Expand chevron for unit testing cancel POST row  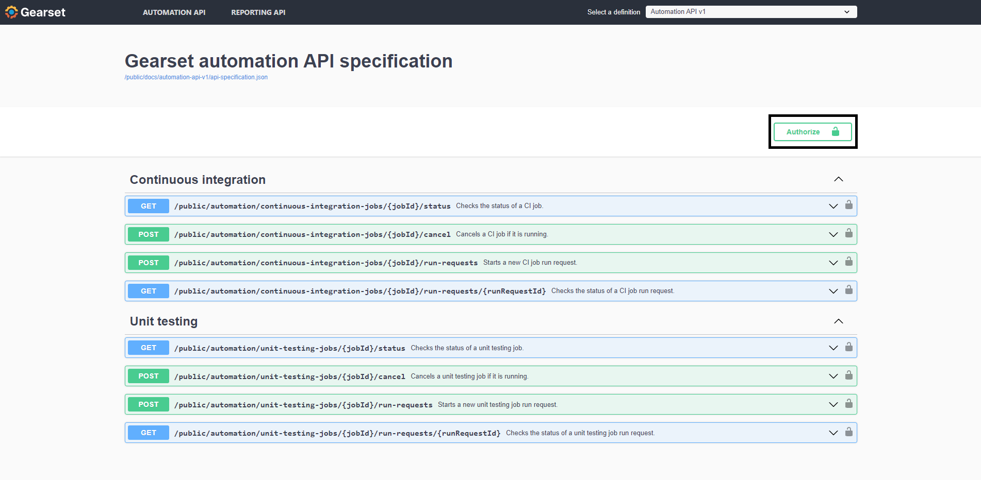pyautogui.click(x=833, y=376)
